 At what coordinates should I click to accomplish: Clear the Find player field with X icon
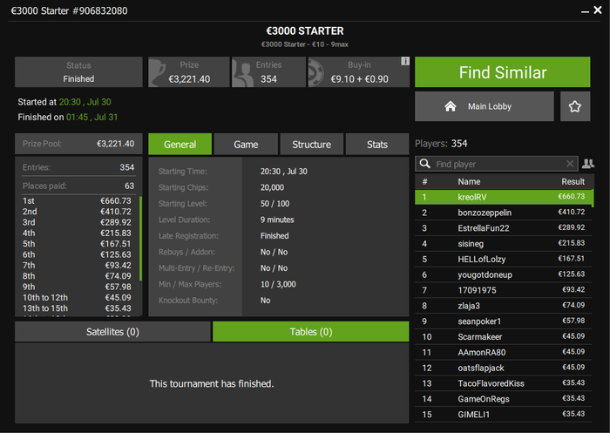(570, 164)
